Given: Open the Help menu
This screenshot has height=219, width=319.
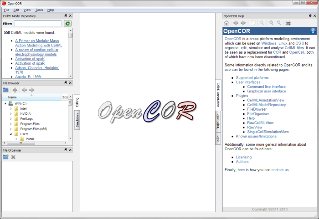Looking at the screenshot, I should tap(51, 10).
